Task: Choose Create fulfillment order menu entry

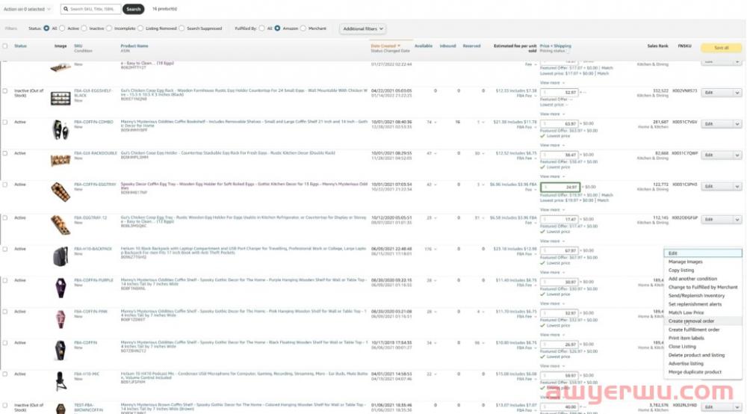Action: tap(694, 330)
